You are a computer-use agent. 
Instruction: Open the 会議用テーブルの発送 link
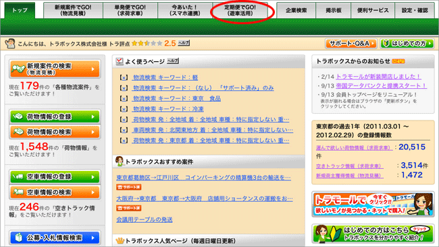click(144, 219)
